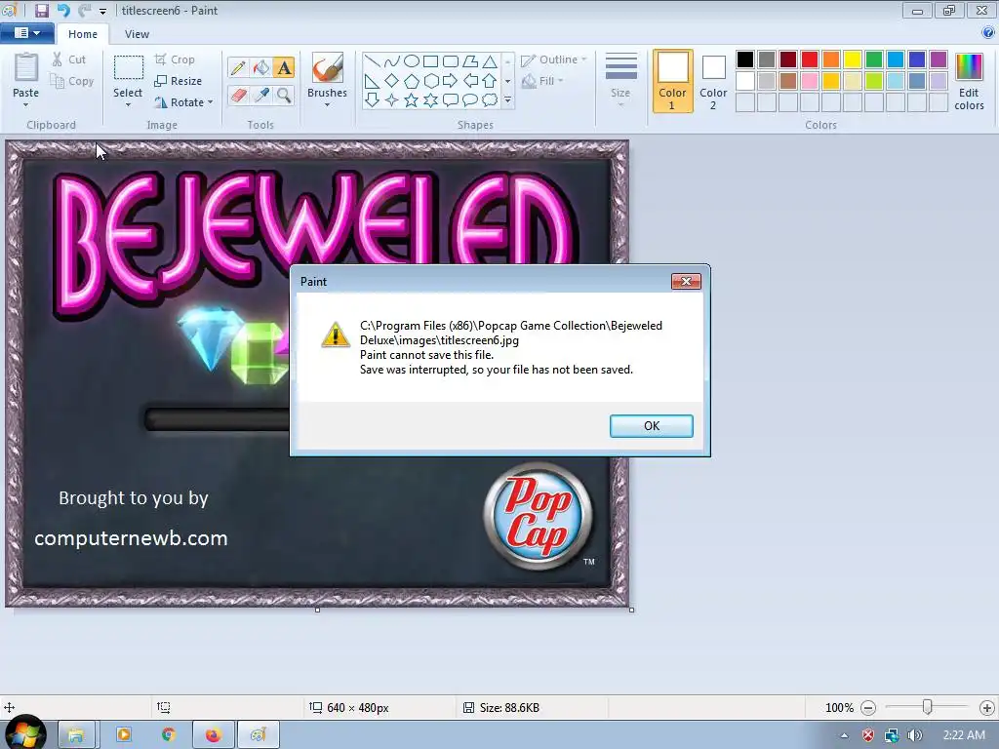Choose the Line shape

[x=373, y=61]
